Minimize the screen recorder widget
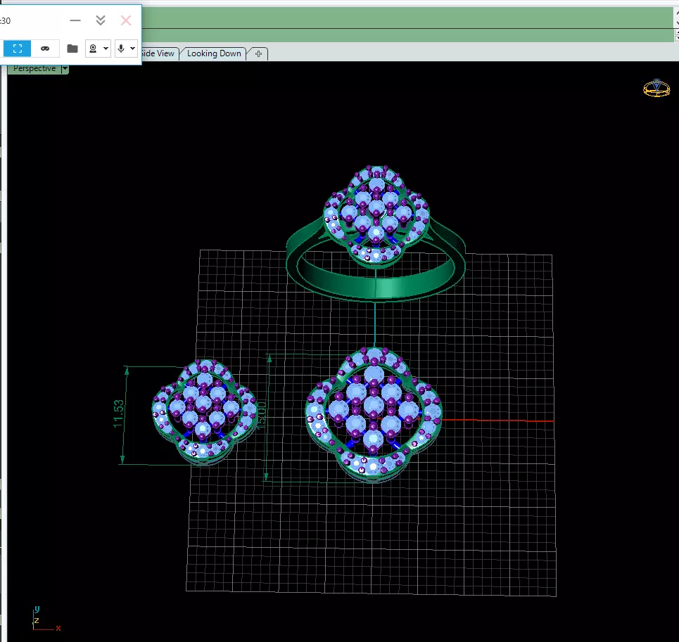 point(75,20)
